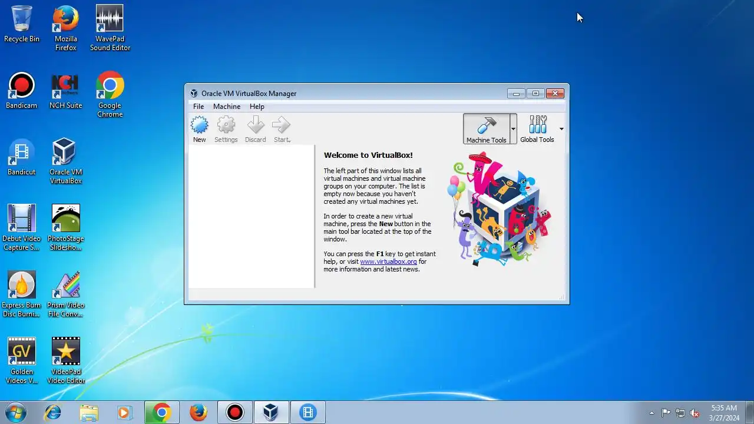Click the Start arrow toolbar icon
The image size is (754, 424).
click(x=282, y=125)
